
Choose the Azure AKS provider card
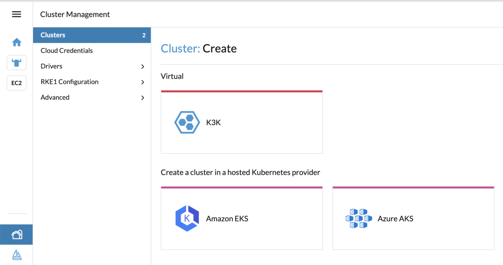(413, 218)
